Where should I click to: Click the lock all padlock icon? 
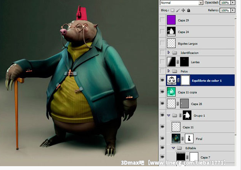189,10
